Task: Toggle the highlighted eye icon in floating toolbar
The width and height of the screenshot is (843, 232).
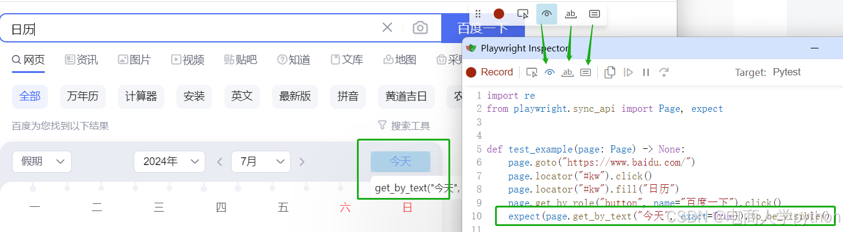Action: [x=546, y=14]
